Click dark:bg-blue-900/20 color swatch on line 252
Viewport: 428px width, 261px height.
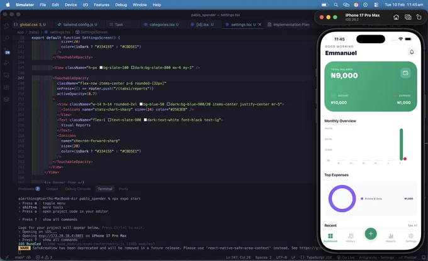169,104
